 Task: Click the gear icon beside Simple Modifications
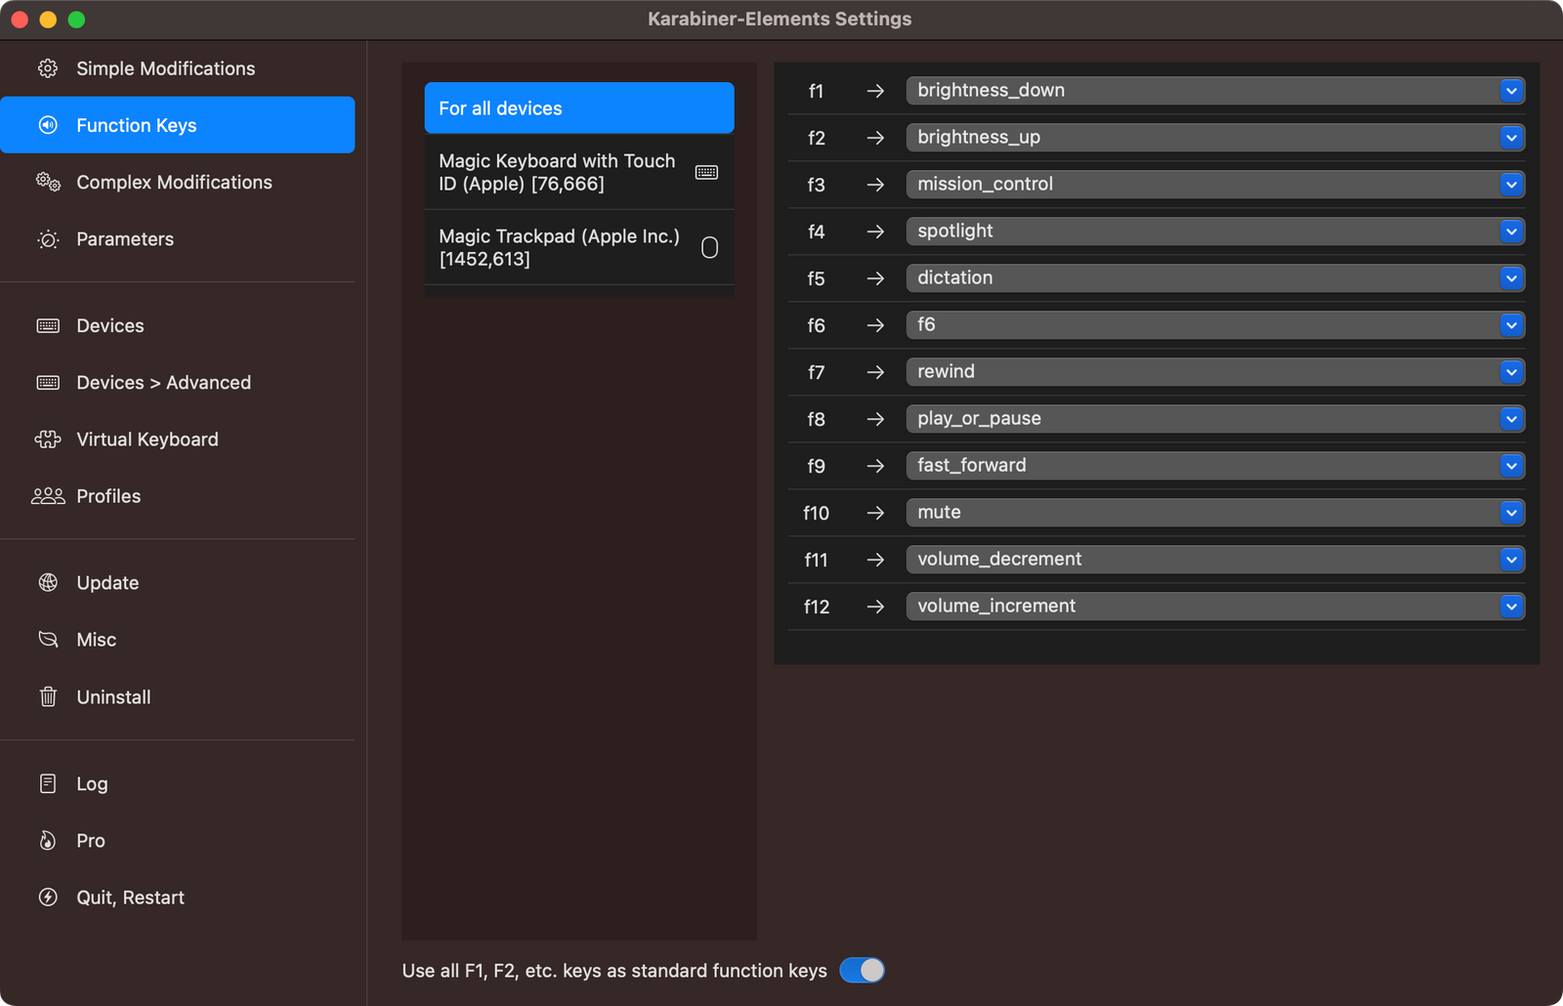click(47, 68)
